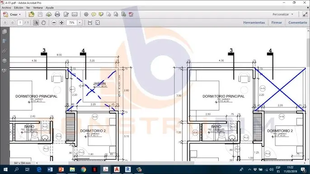The image size is (310, 174).
Task: Open the Crear PDF dropdown
Action: [12, 14]
